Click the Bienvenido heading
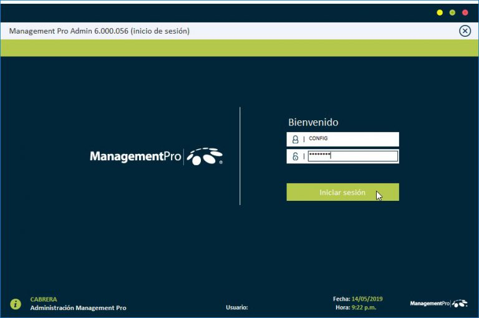This screenshot has width=479, height=318. 313,122
